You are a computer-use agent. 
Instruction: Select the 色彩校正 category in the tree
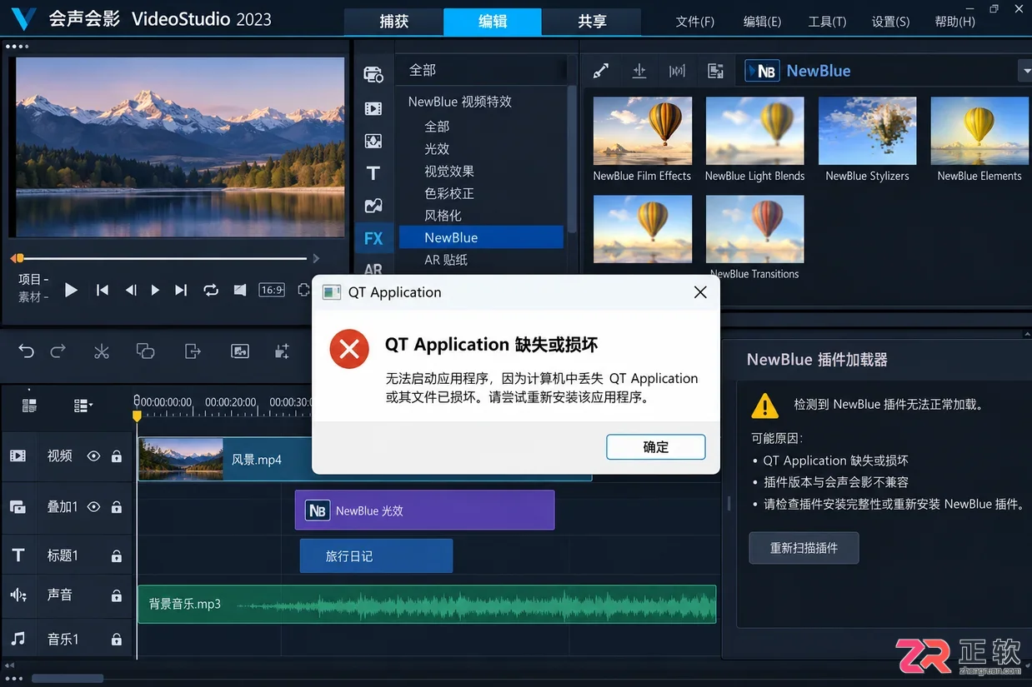pos(449,193)
